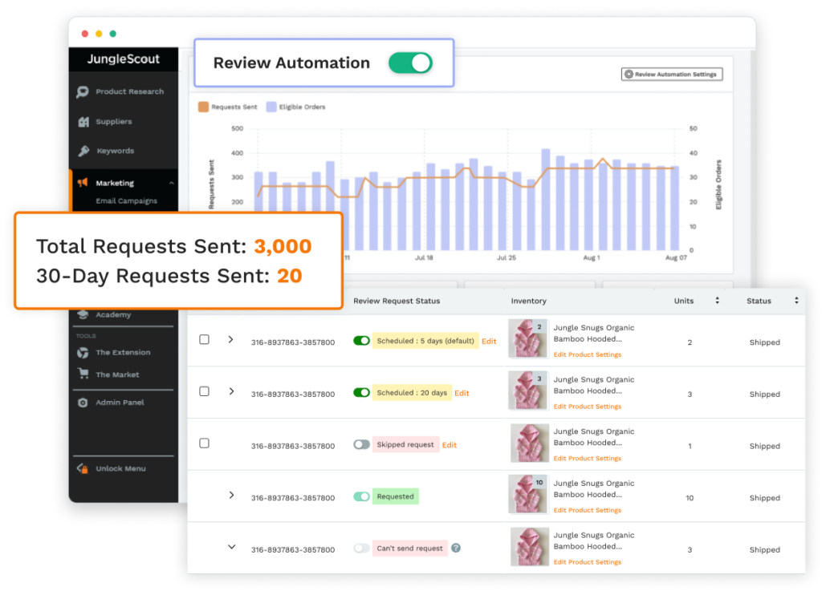Screen dimensions: 822x591
Task: Click Edit Product Settings in the Skipped request row
Action: point(587,459)
